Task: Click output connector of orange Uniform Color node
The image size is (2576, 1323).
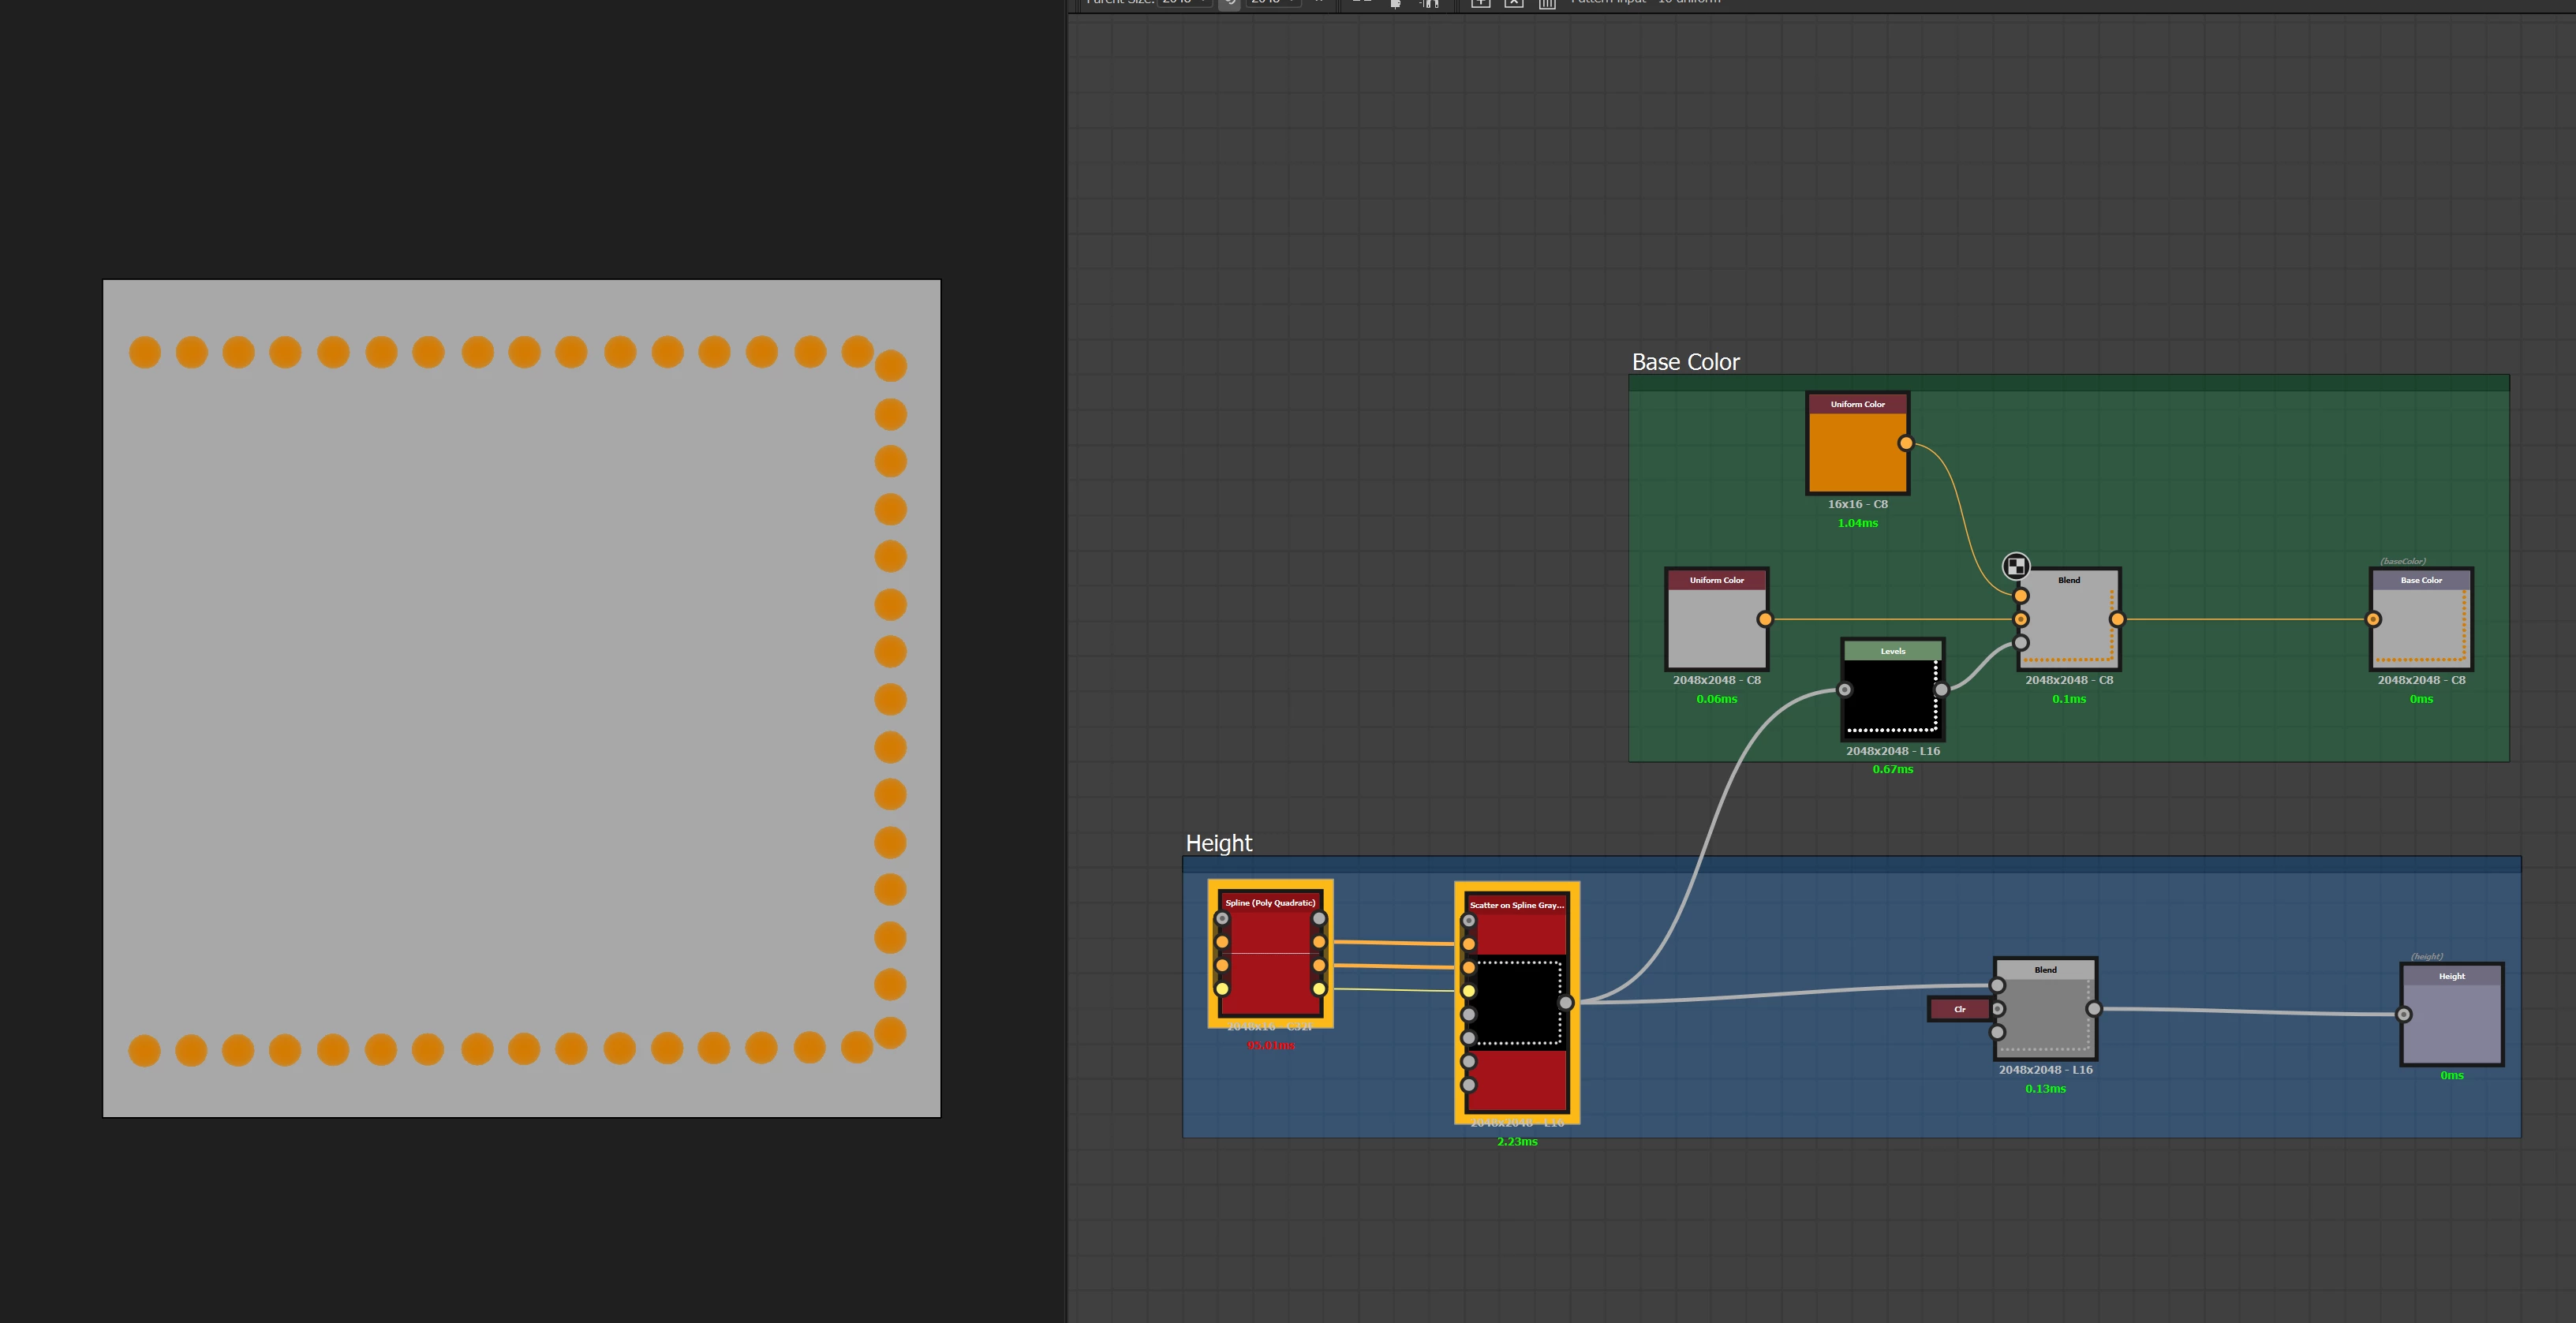Action: (x=1905, y=443)
